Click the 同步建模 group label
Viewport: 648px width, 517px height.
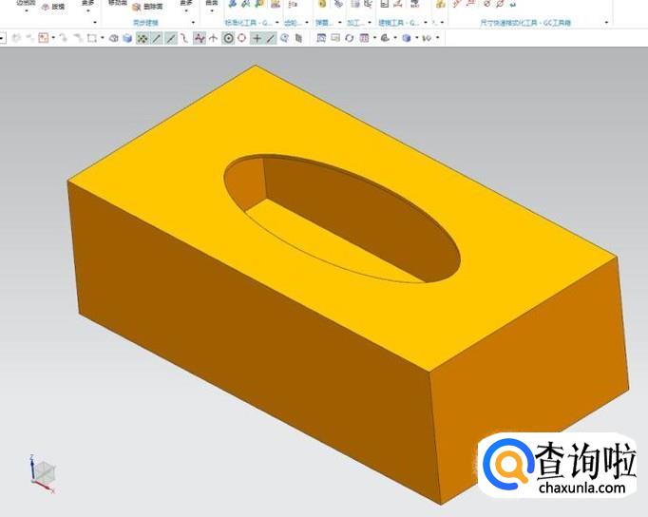[145, 23]
